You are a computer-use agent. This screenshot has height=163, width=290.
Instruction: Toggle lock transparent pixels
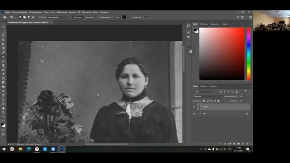[x=204, y=101]
